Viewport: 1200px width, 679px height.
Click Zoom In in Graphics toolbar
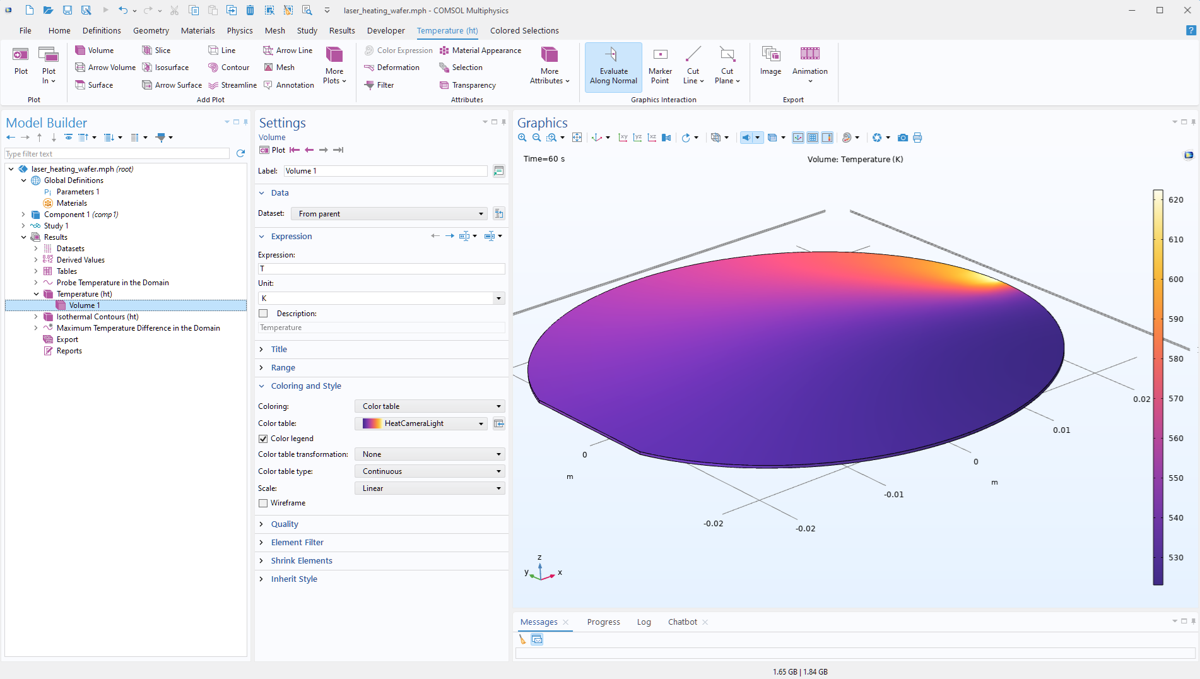pos(522,138)
